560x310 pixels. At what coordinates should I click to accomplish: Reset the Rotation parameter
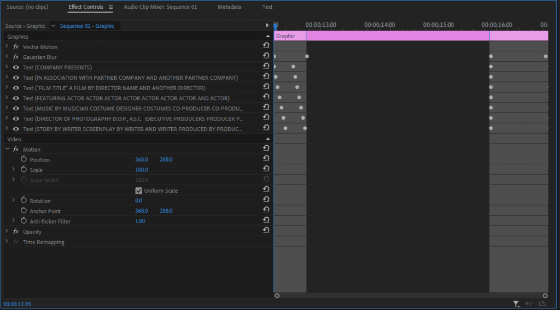pyautogui.click(x=266, y=200)
